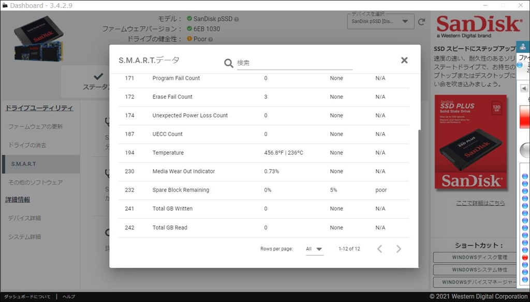Select Erase Fail Count row text
This screenshot has width=530, height=302.
tap(172, 97)
